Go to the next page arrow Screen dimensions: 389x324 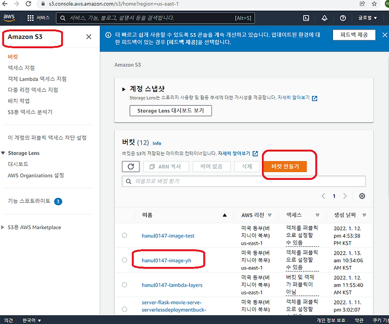click(345, 196)
